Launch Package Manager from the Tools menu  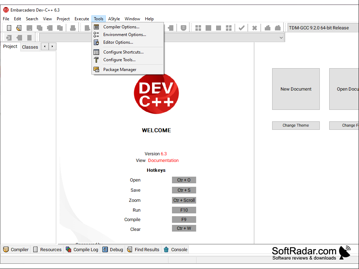click(128, 70)
